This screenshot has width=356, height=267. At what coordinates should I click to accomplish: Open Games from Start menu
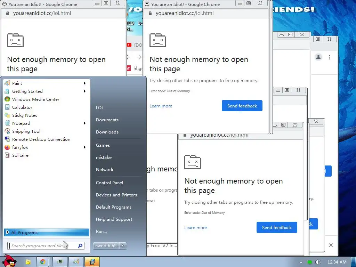[103, 145]
